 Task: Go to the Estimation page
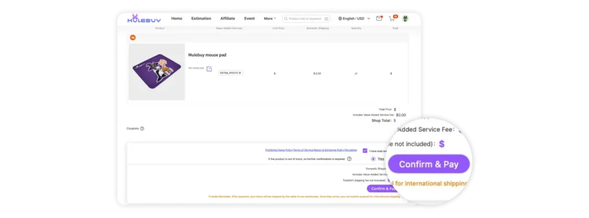[201, 18]
